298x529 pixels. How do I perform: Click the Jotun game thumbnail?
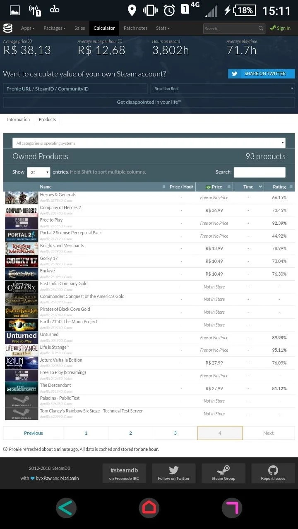click(22, 363)
